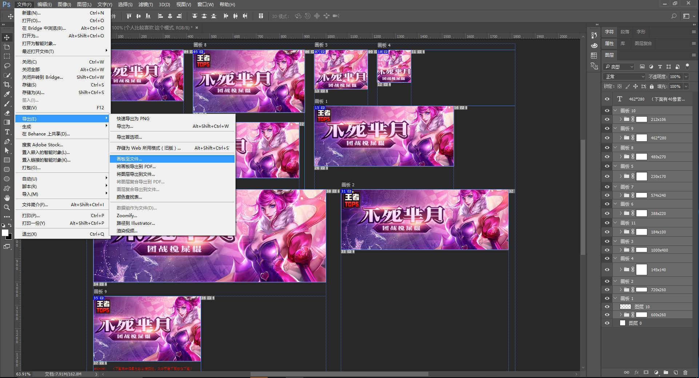Open the workspace switcher button

coord(686,16)
